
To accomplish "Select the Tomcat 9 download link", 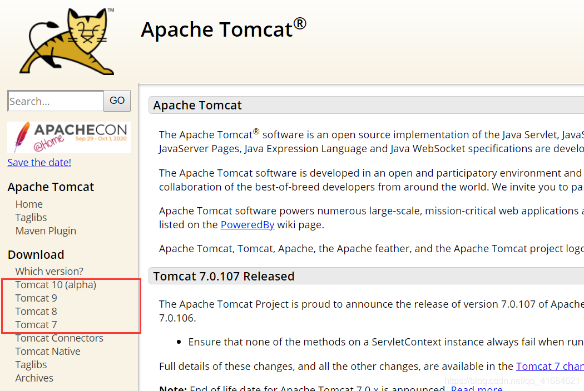I will click(x=36, y=298).
